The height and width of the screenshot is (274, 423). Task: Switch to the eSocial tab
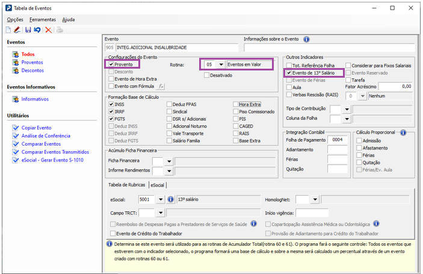157,185
